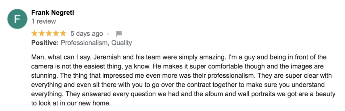The height and width of the screenshot is (111, 345).
Task: Click the fifth gold rating star
Action: click(x=63, y=34)
